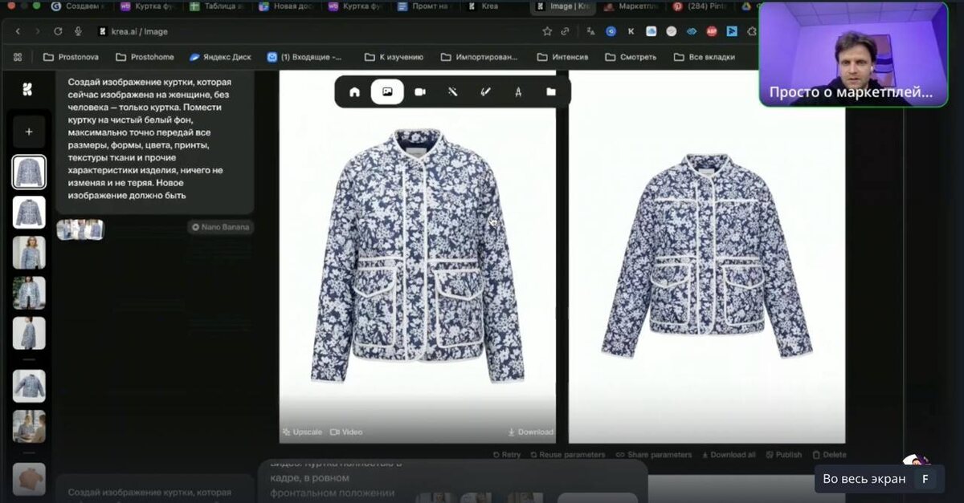Retry the generation
The height and width of the screenshot is (503, 964).
coord(506,454)
